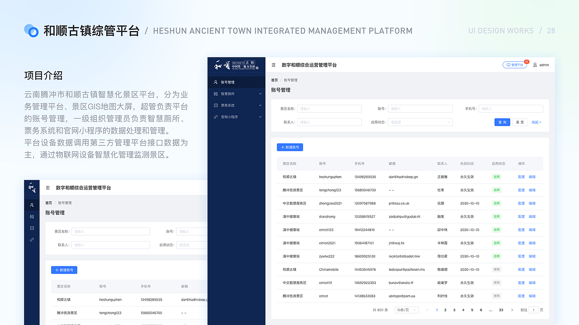
Task: Click 编辑 for cmiot111 row
Action: point(532,283)
